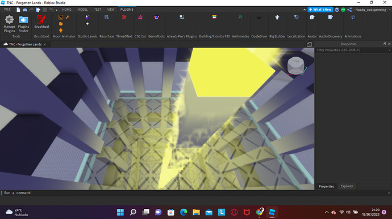Expand the quick access toolbar dropdown

tap(56, 10)
